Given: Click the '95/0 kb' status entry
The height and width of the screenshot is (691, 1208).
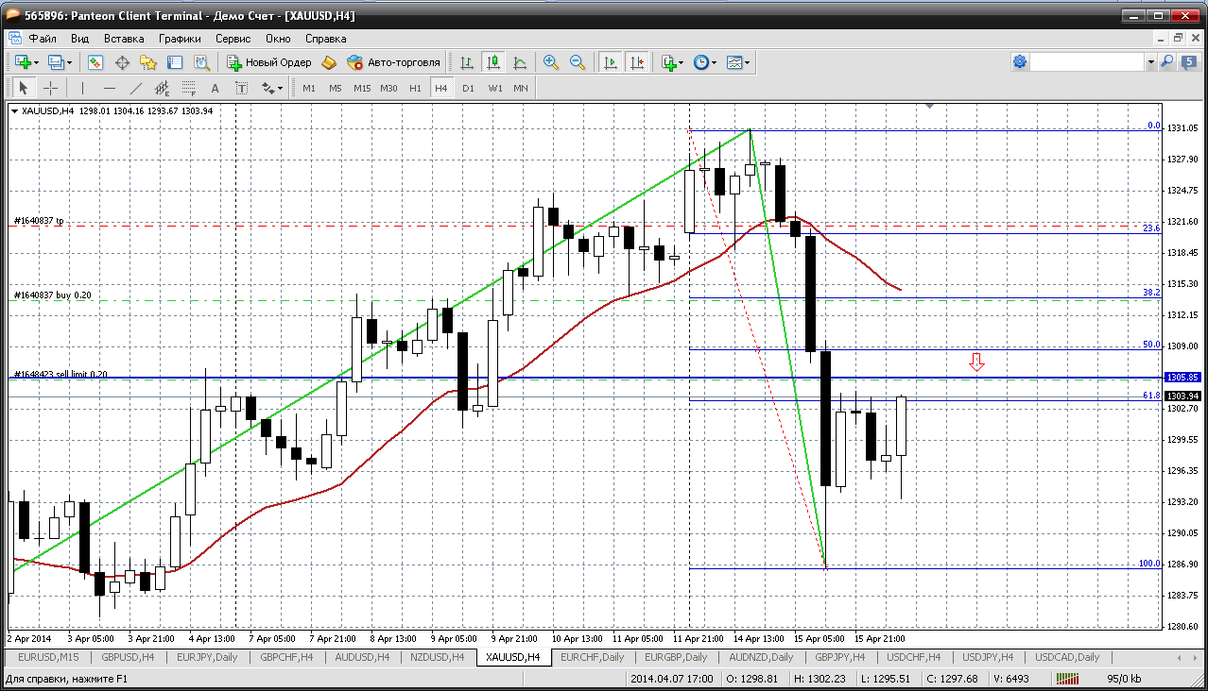Looking at the screenshot, I should pyautogui.click(x=1125, y=680).
